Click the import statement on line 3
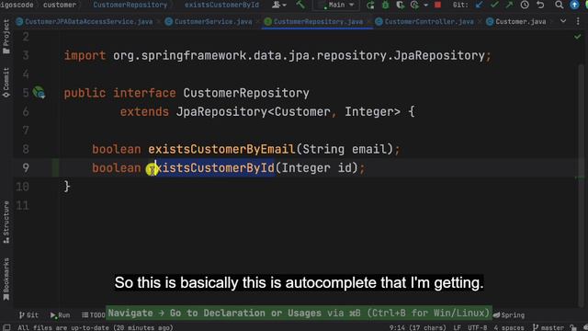 [x=277, y=55]
